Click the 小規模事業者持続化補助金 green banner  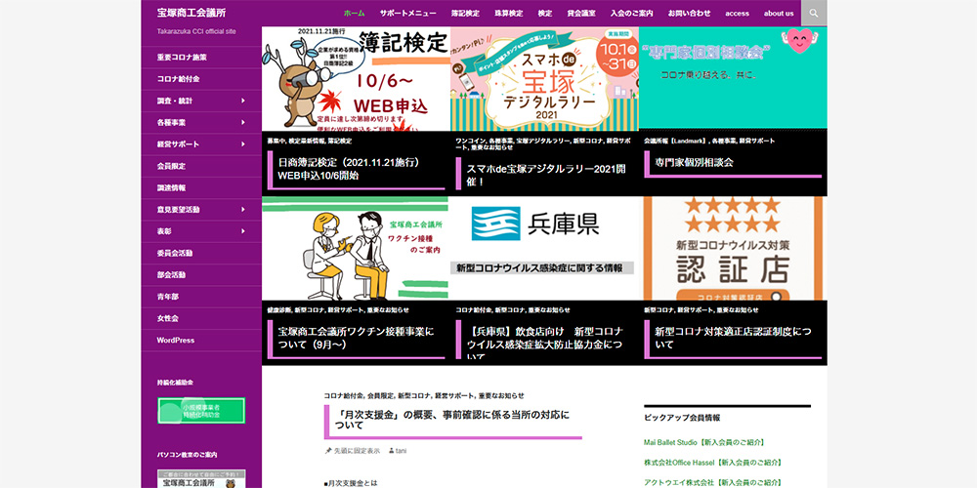click(x=201, y=411)
